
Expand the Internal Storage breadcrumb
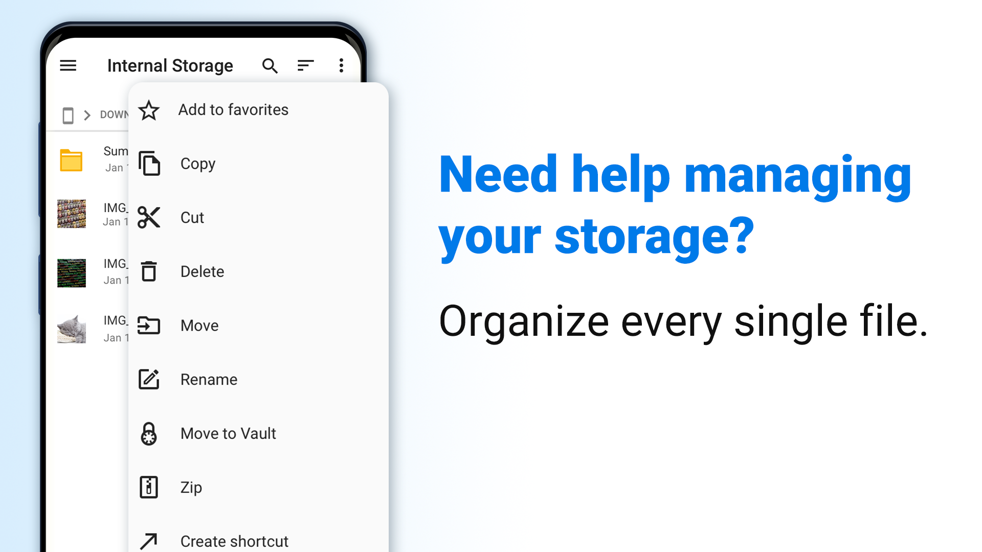[68, 114]
